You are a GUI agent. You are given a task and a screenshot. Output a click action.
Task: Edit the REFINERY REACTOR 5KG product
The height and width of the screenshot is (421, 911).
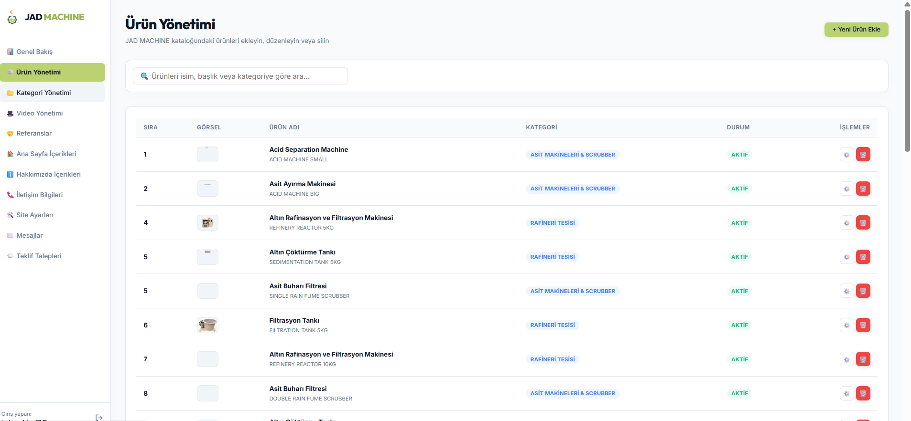[846, 223]
